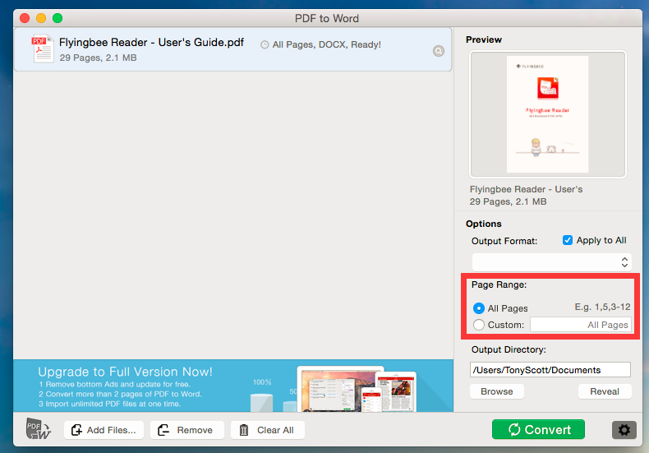
Task: Open settings with the gear icon
Action: tap(624, 430)
